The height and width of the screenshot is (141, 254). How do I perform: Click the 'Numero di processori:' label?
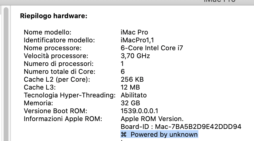(59, 64)
